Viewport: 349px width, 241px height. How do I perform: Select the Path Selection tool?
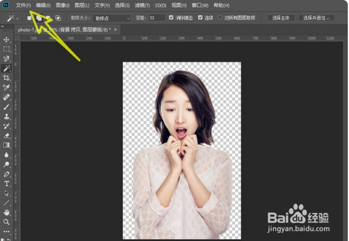(6, 193)
